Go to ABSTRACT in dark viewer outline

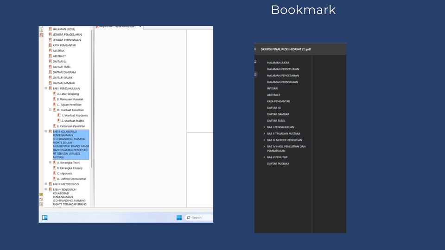[273, 94]
